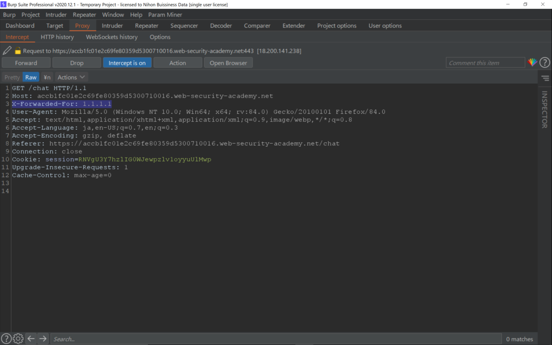552x345 pixels.
Task: Open the WebSockets history sub-tab
Action: (x=112, y=37)
